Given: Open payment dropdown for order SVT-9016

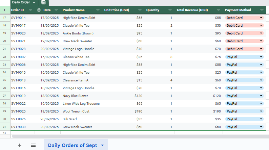Looking at the screenshot, I should 261,88.
